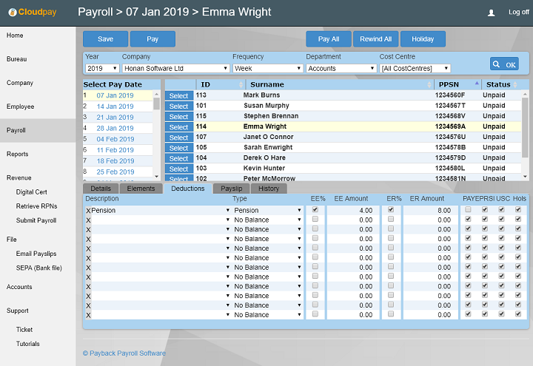This screenshot has height=366, width=533.
Task: Expand the Department dropdown showing Accounts
Action: coord(341,69)
